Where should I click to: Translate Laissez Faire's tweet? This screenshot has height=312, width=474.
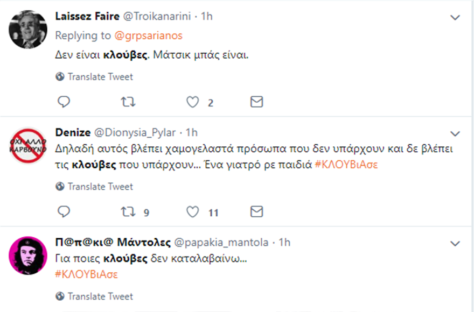(x=95, y=77)
